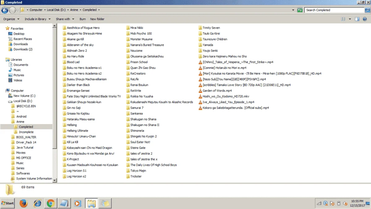The width and height of the screenshot is (371, 209).
Task: Click the volume speaker tray icon
Action: (345, 203)
